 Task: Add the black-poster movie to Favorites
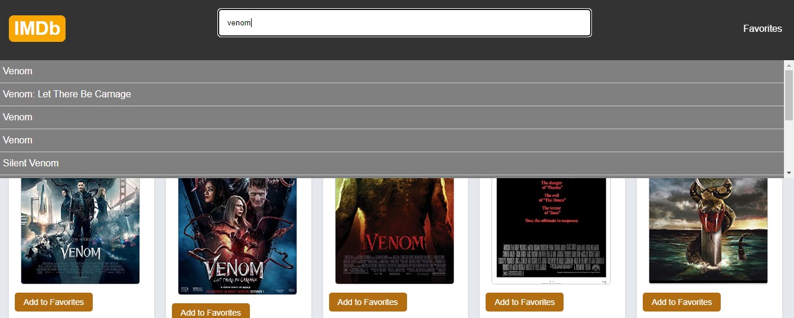[525, 302]
